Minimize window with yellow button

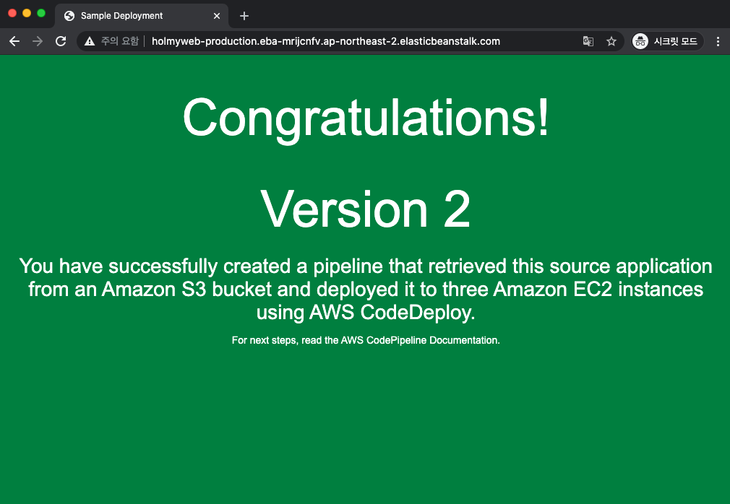click(x=27, y=13)
